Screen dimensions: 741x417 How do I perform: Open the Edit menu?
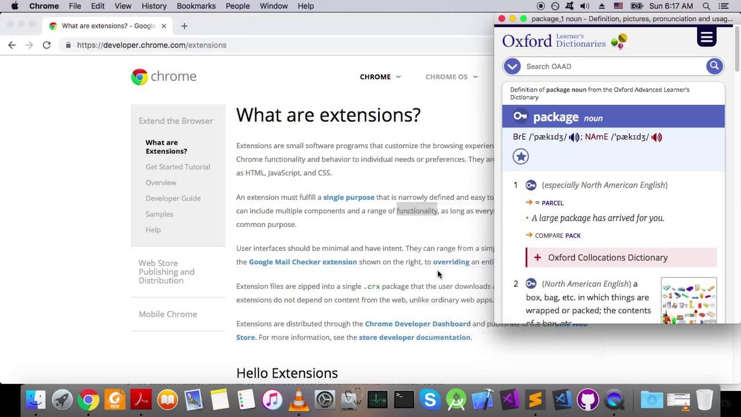tap(98, 6)
